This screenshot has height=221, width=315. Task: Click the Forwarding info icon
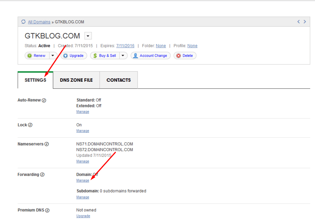pyautogui.click(x=42, y=174)
